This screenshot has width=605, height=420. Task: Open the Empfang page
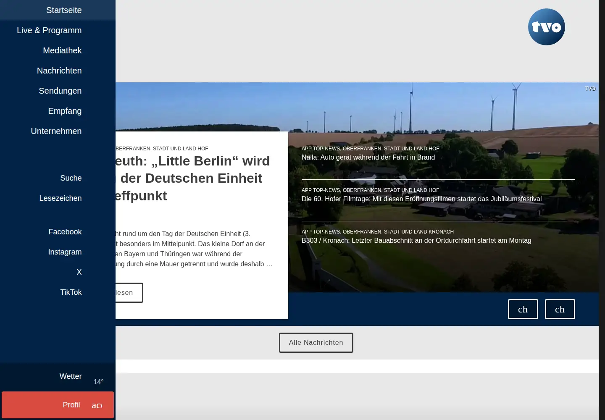58,111
